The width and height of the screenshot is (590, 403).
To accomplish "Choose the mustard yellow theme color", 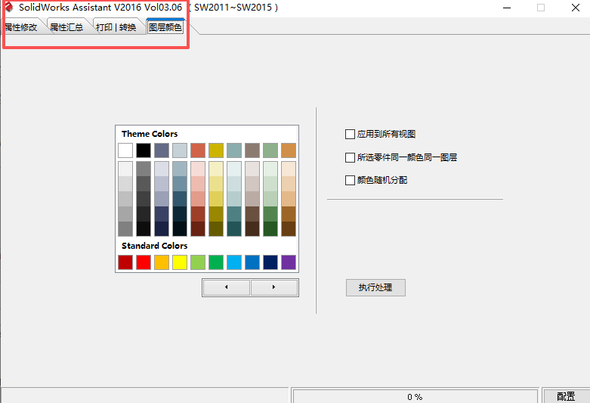I will click(x=216, y=150).
